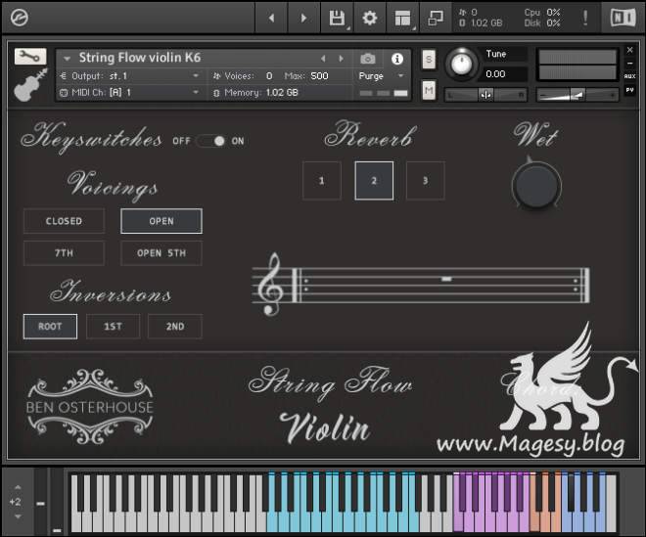
Task: Click the pitch bend wheel strip
Action: pos(40,501)
